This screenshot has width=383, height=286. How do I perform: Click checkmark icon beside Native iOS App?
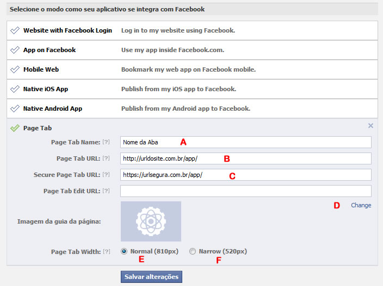[x=15, y=89]
